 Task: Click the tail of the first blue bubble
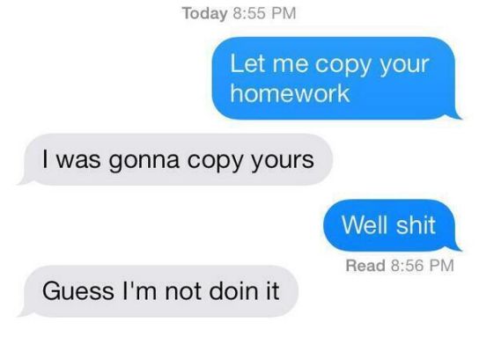tap(456, 114)
